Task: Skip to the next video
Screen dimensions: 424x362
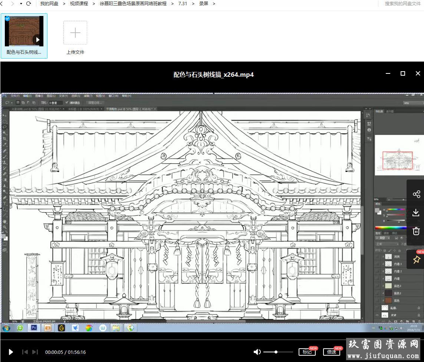Action: pyautogui.click(x=35, y=352)
